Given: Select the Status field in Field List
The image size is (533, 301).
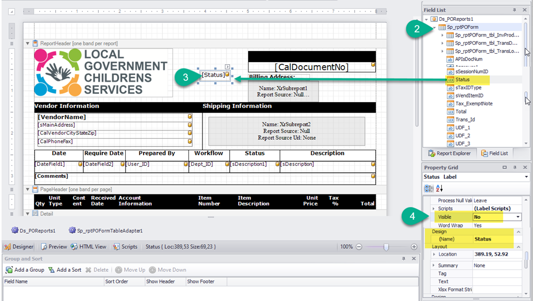Looking at the screenshot, I should pos(462,80).
